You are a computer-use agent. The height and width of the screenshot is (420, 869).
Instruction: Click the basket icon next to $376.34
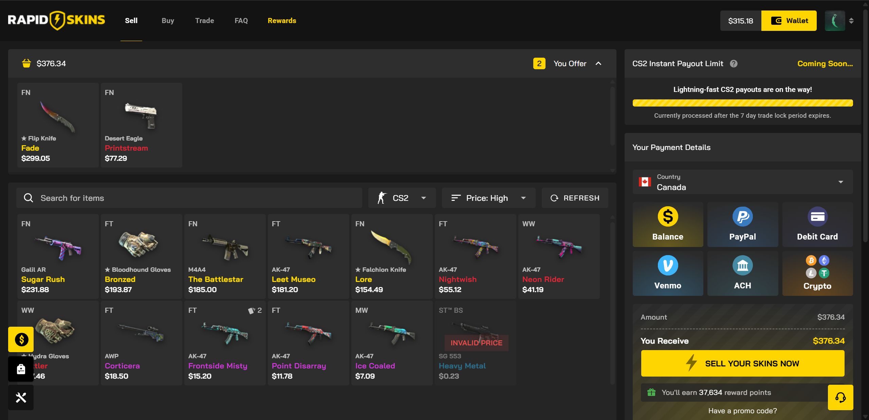[x=26, y=63]
